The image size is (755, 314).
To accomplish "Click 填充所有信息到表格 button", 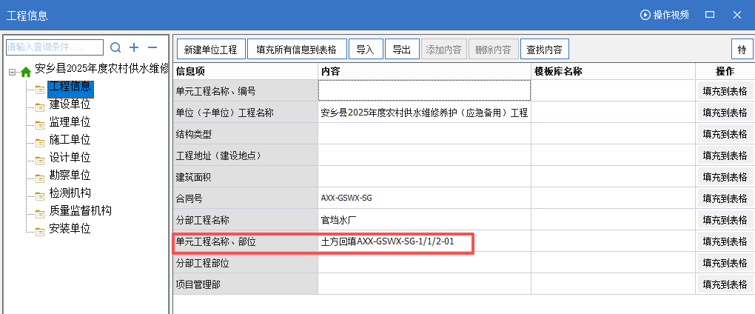I will pos(297,49).
